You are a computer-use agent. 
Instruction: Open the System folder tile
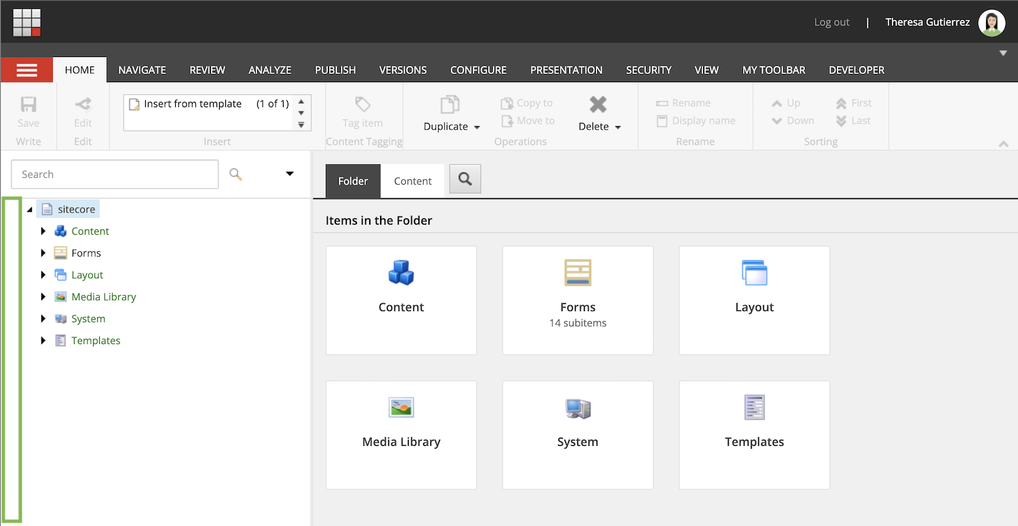pyautogui.click(x=578, y=435)
